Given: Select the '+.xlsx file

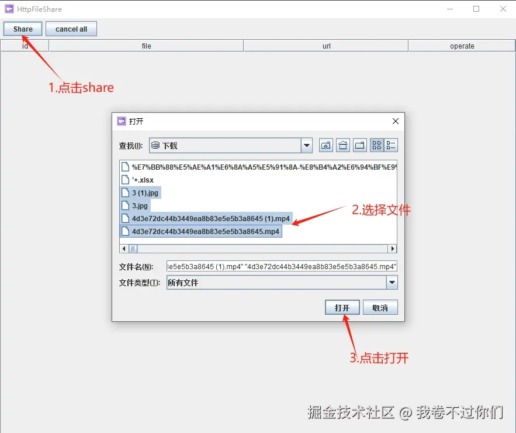Looking at the screenshot, I should (x=137, y=180).
